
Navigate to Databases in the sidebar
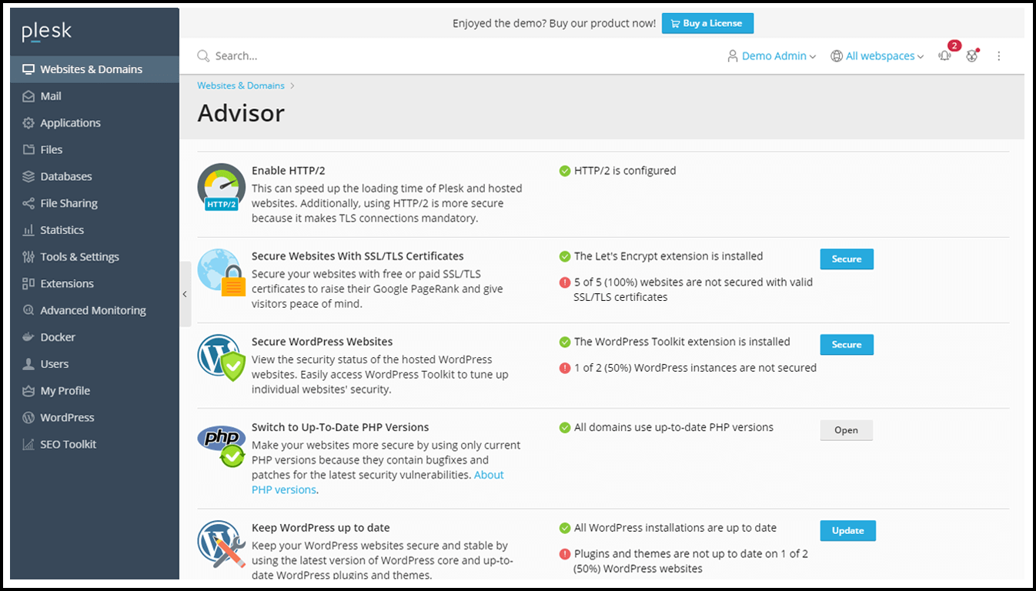click(95, 176)
